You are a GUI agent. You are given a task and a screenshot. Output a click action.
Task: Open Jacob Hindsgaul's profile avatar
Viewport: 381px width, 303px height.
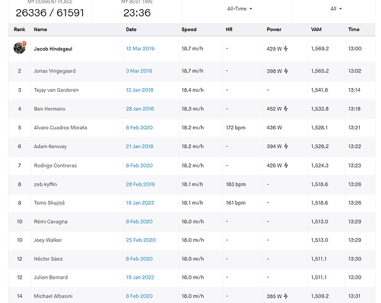(19, 47)
